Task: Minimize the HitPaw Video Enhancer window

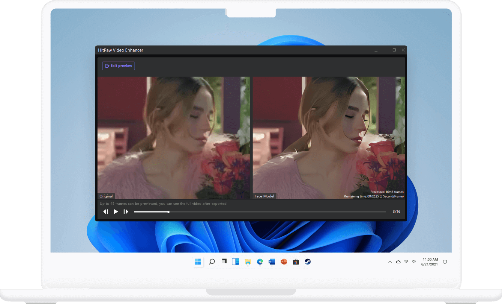Action: pyautogui.click(x=385, y=50)
